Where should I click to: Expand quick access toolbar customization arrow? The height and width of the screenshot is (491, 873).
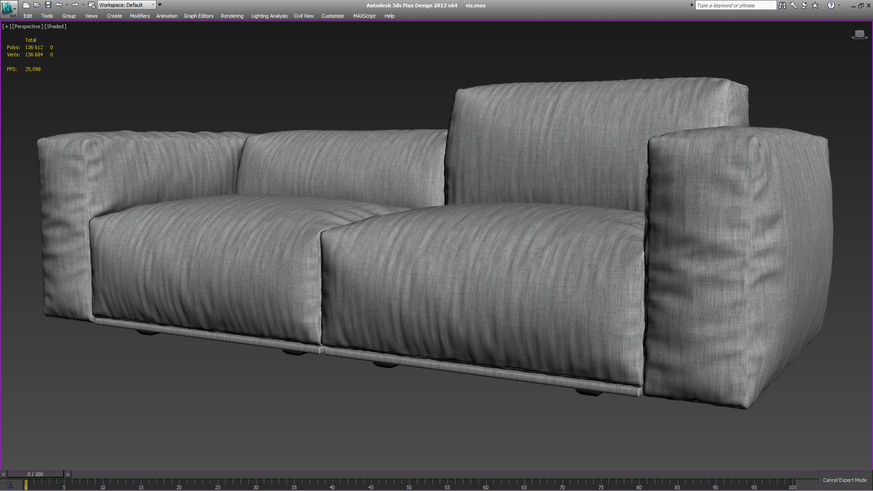coord(160,5)
